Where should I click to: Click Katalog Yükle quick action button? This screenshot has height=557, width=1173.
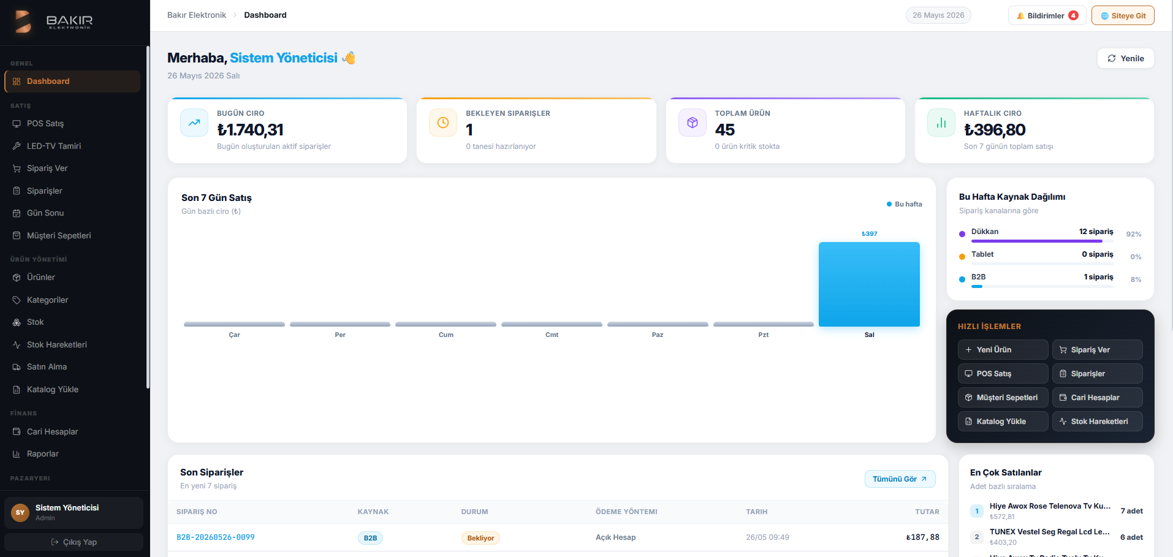pos(1003,422)
